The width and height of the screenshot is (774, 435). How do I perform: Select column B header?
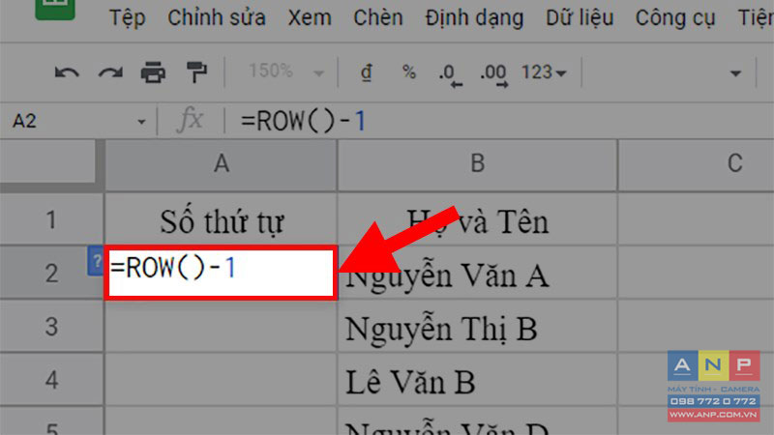477,164
